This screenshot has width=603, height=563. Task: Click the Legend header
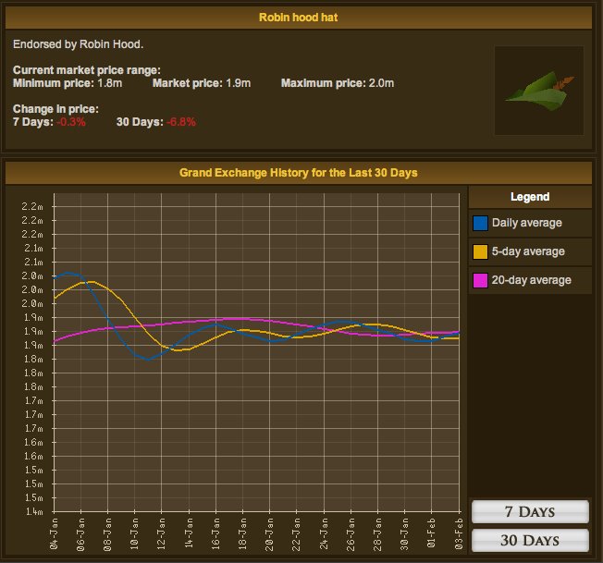pyautogui.click(x=530, y=197)
